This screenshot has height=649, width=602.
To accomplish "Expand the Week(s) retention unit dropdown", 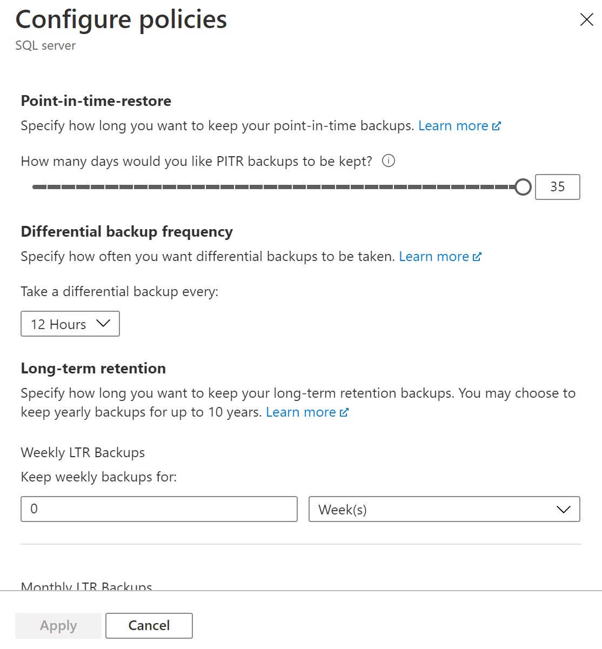I will [444, 509].
